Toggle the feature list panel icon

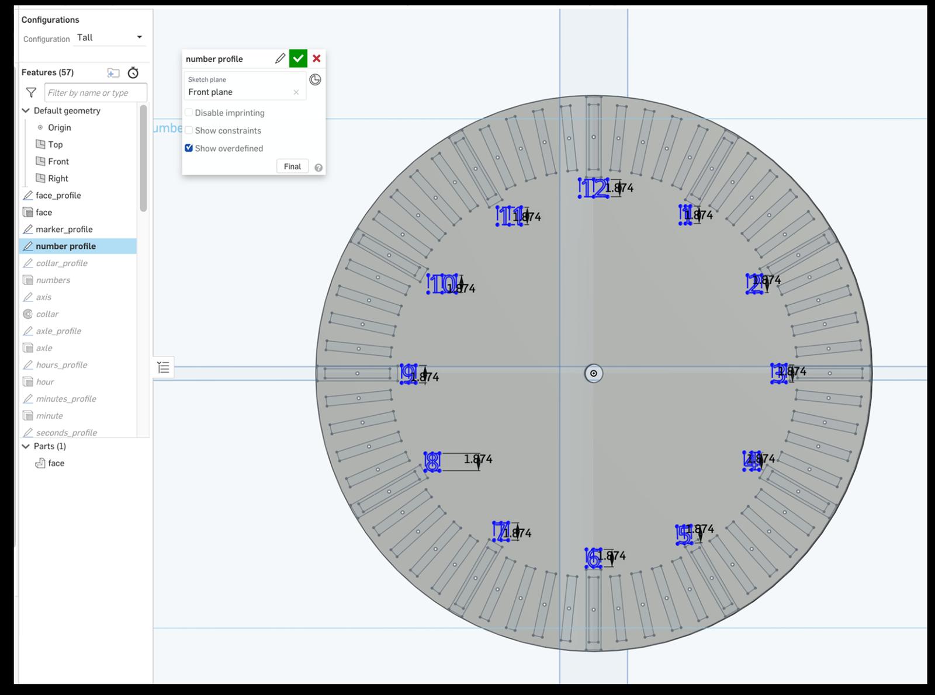pyautogui.click(x=164, y=367)
